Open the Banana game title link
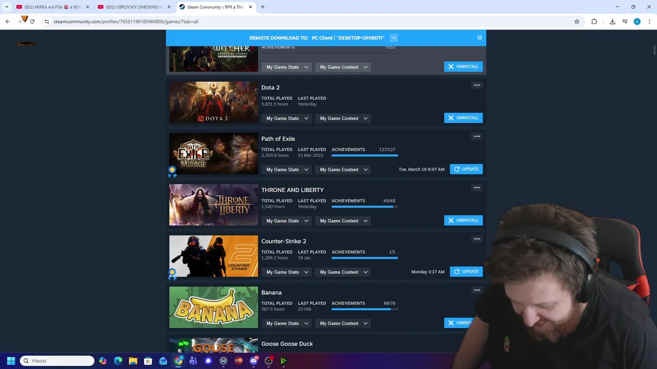The width and height of the screenshot is (657, 369). (x=272, y=293)
